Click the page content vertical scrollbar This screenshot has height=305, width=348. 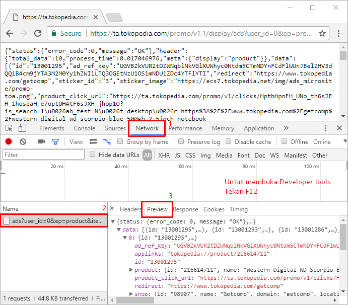(x=343, y=55)
